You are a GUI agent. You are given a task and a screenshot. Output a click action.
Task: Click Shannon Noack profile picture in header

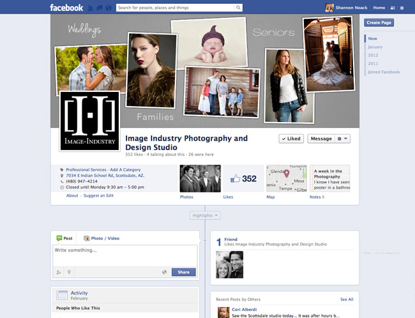point(329,8)
